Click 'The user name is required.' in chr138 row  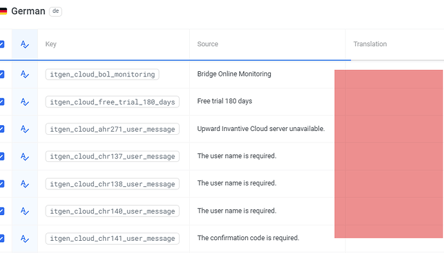[x=237, y=183]
